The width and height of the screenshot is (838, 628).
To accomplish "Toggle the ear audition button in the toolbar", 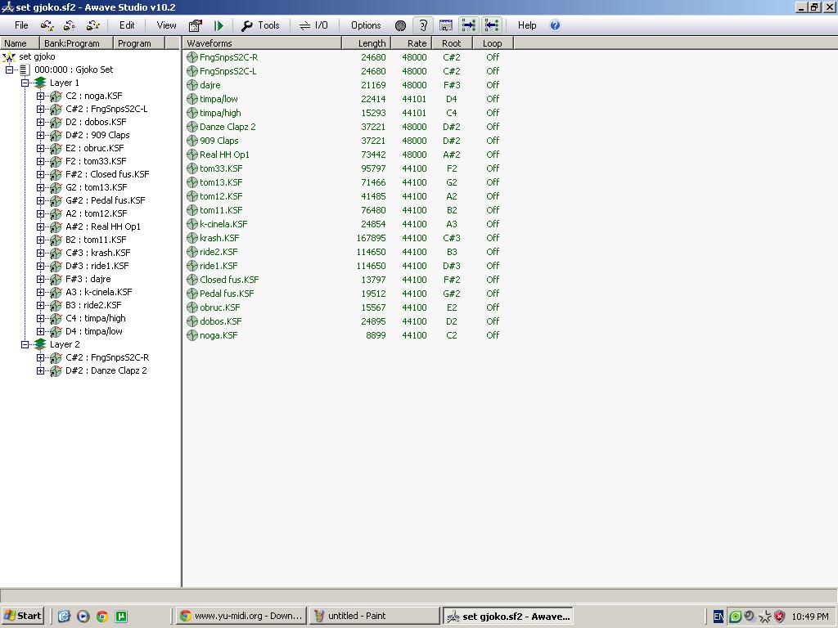I will (423, 25).
